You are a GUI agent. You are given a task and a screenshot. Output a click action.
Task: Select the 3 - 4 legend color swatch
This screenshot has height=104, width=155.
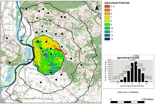[x=107, y=7]
